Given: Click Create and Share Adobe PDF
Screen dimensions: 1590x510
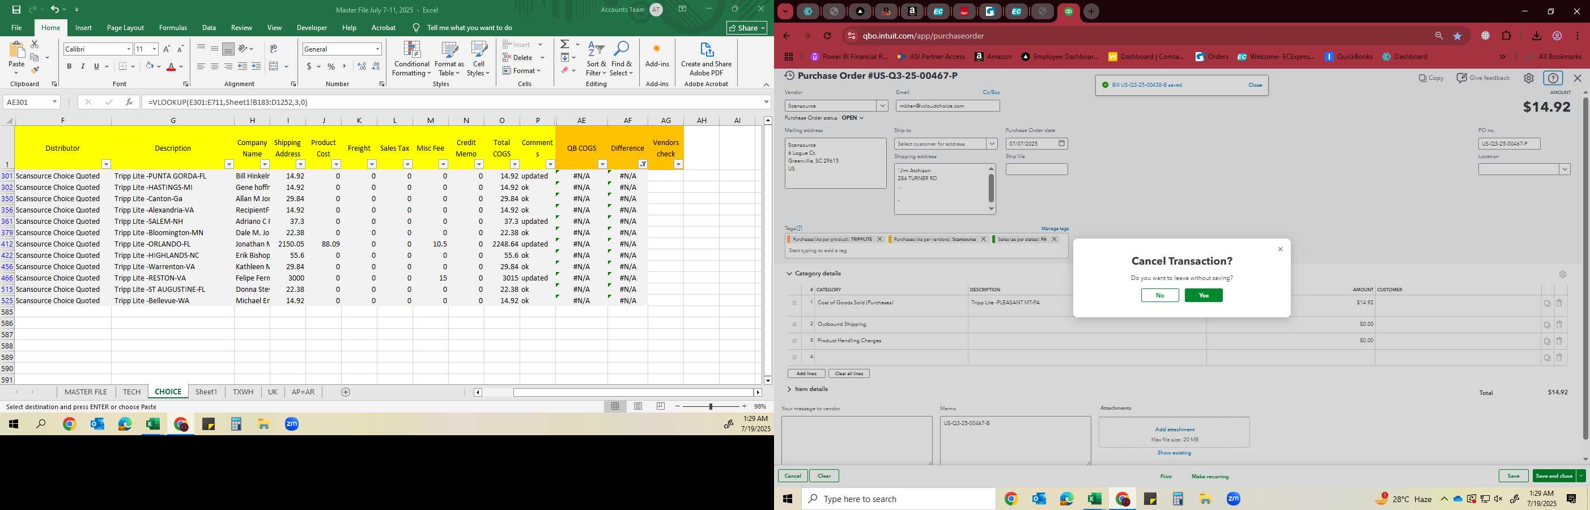Looking at the screenshot, I should (706, 59).
